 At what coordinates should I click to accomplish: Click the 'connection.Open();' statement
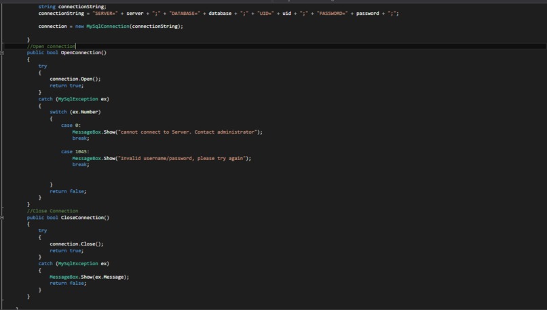[75, 79]
